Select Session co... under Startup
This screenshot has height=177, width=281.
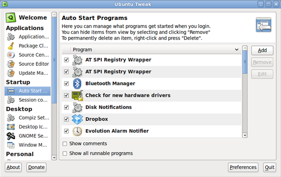(x=27, y=100)
